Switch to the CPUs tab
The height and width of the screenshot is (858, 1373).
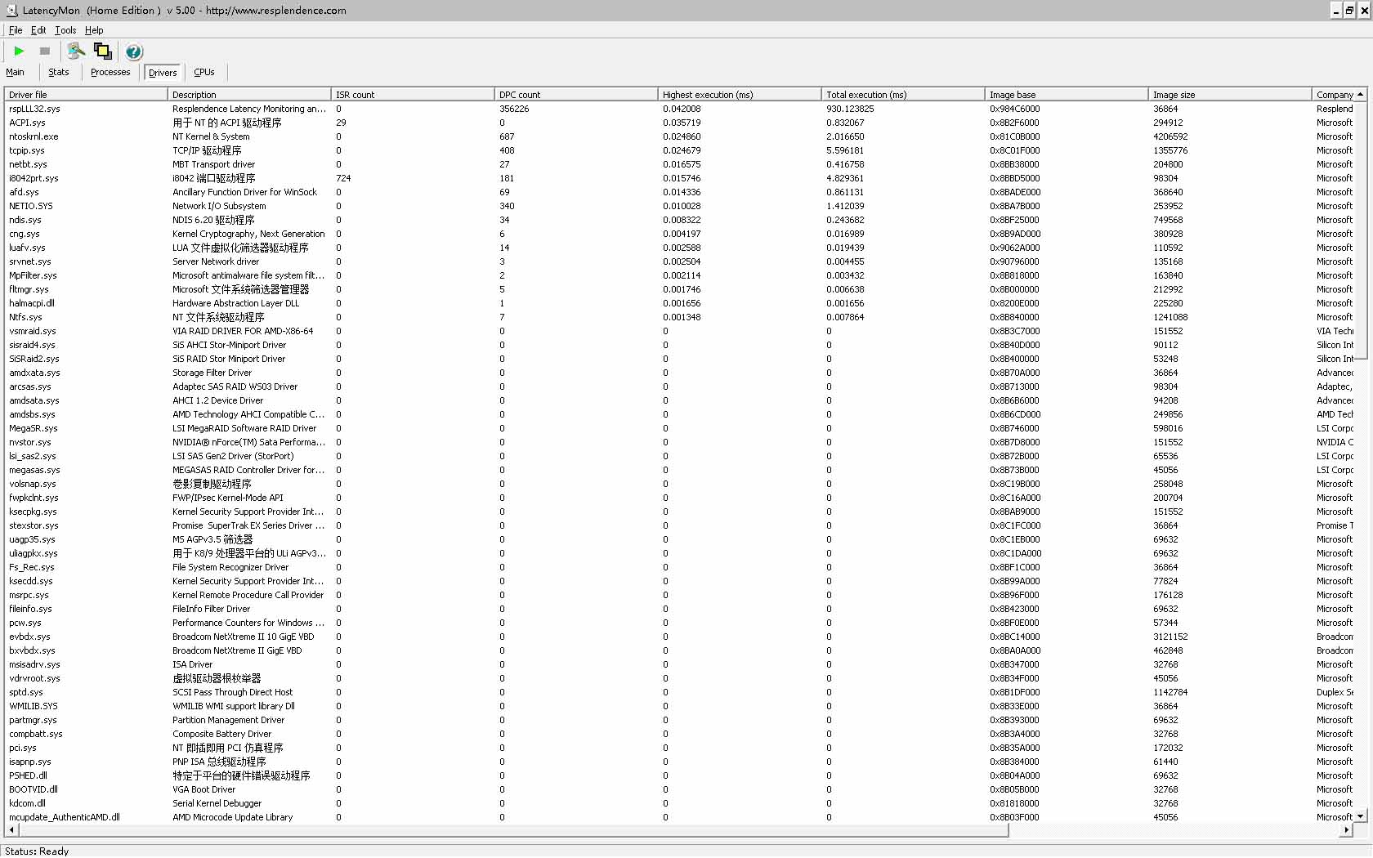pyautogui.click(x=204, y=72)
